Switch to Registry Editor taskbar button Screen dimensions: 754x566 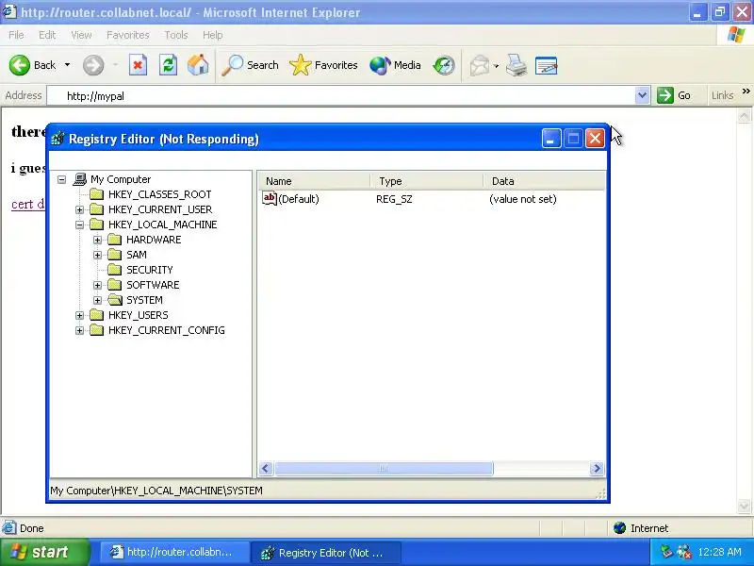click(x=326, y=553)
